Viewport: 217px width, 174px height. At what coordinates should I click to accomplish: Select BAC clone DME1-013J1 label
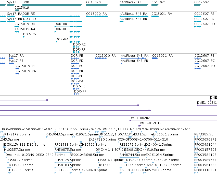[207, 103]
